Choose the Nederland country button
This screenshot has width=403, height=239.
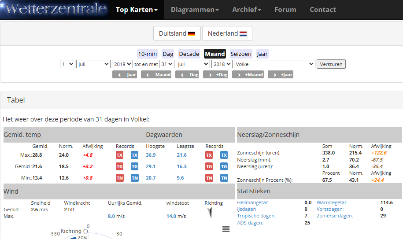point(227,33)
